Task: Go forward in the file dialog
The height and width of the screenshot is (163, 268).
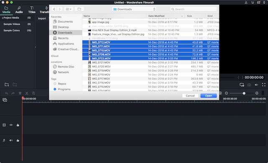Action: pos(59,9)
